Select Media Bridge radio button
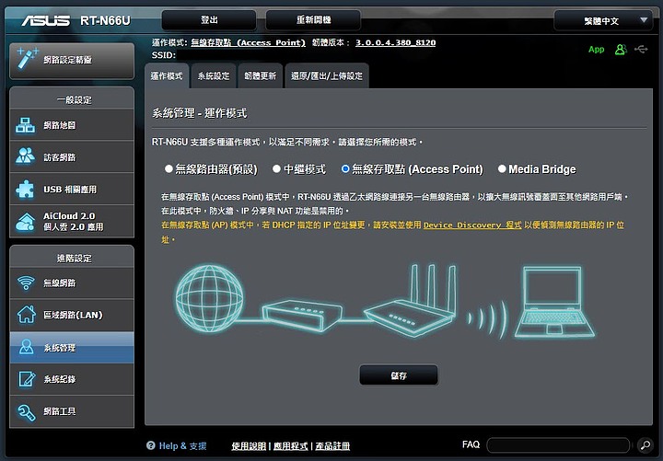Image resolution: width=663 pixels, height=461 pixels. (x=502, y=169)
